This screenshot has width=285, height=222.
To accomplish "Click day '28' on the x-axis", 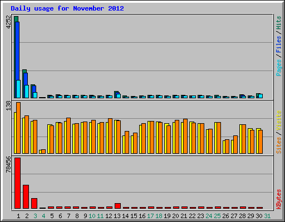I will click(242, 216).
